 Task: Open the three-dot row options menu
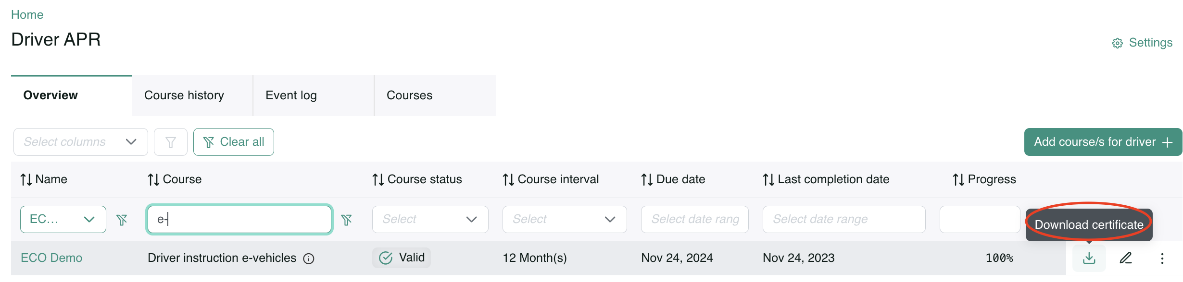pos(1162,258)
